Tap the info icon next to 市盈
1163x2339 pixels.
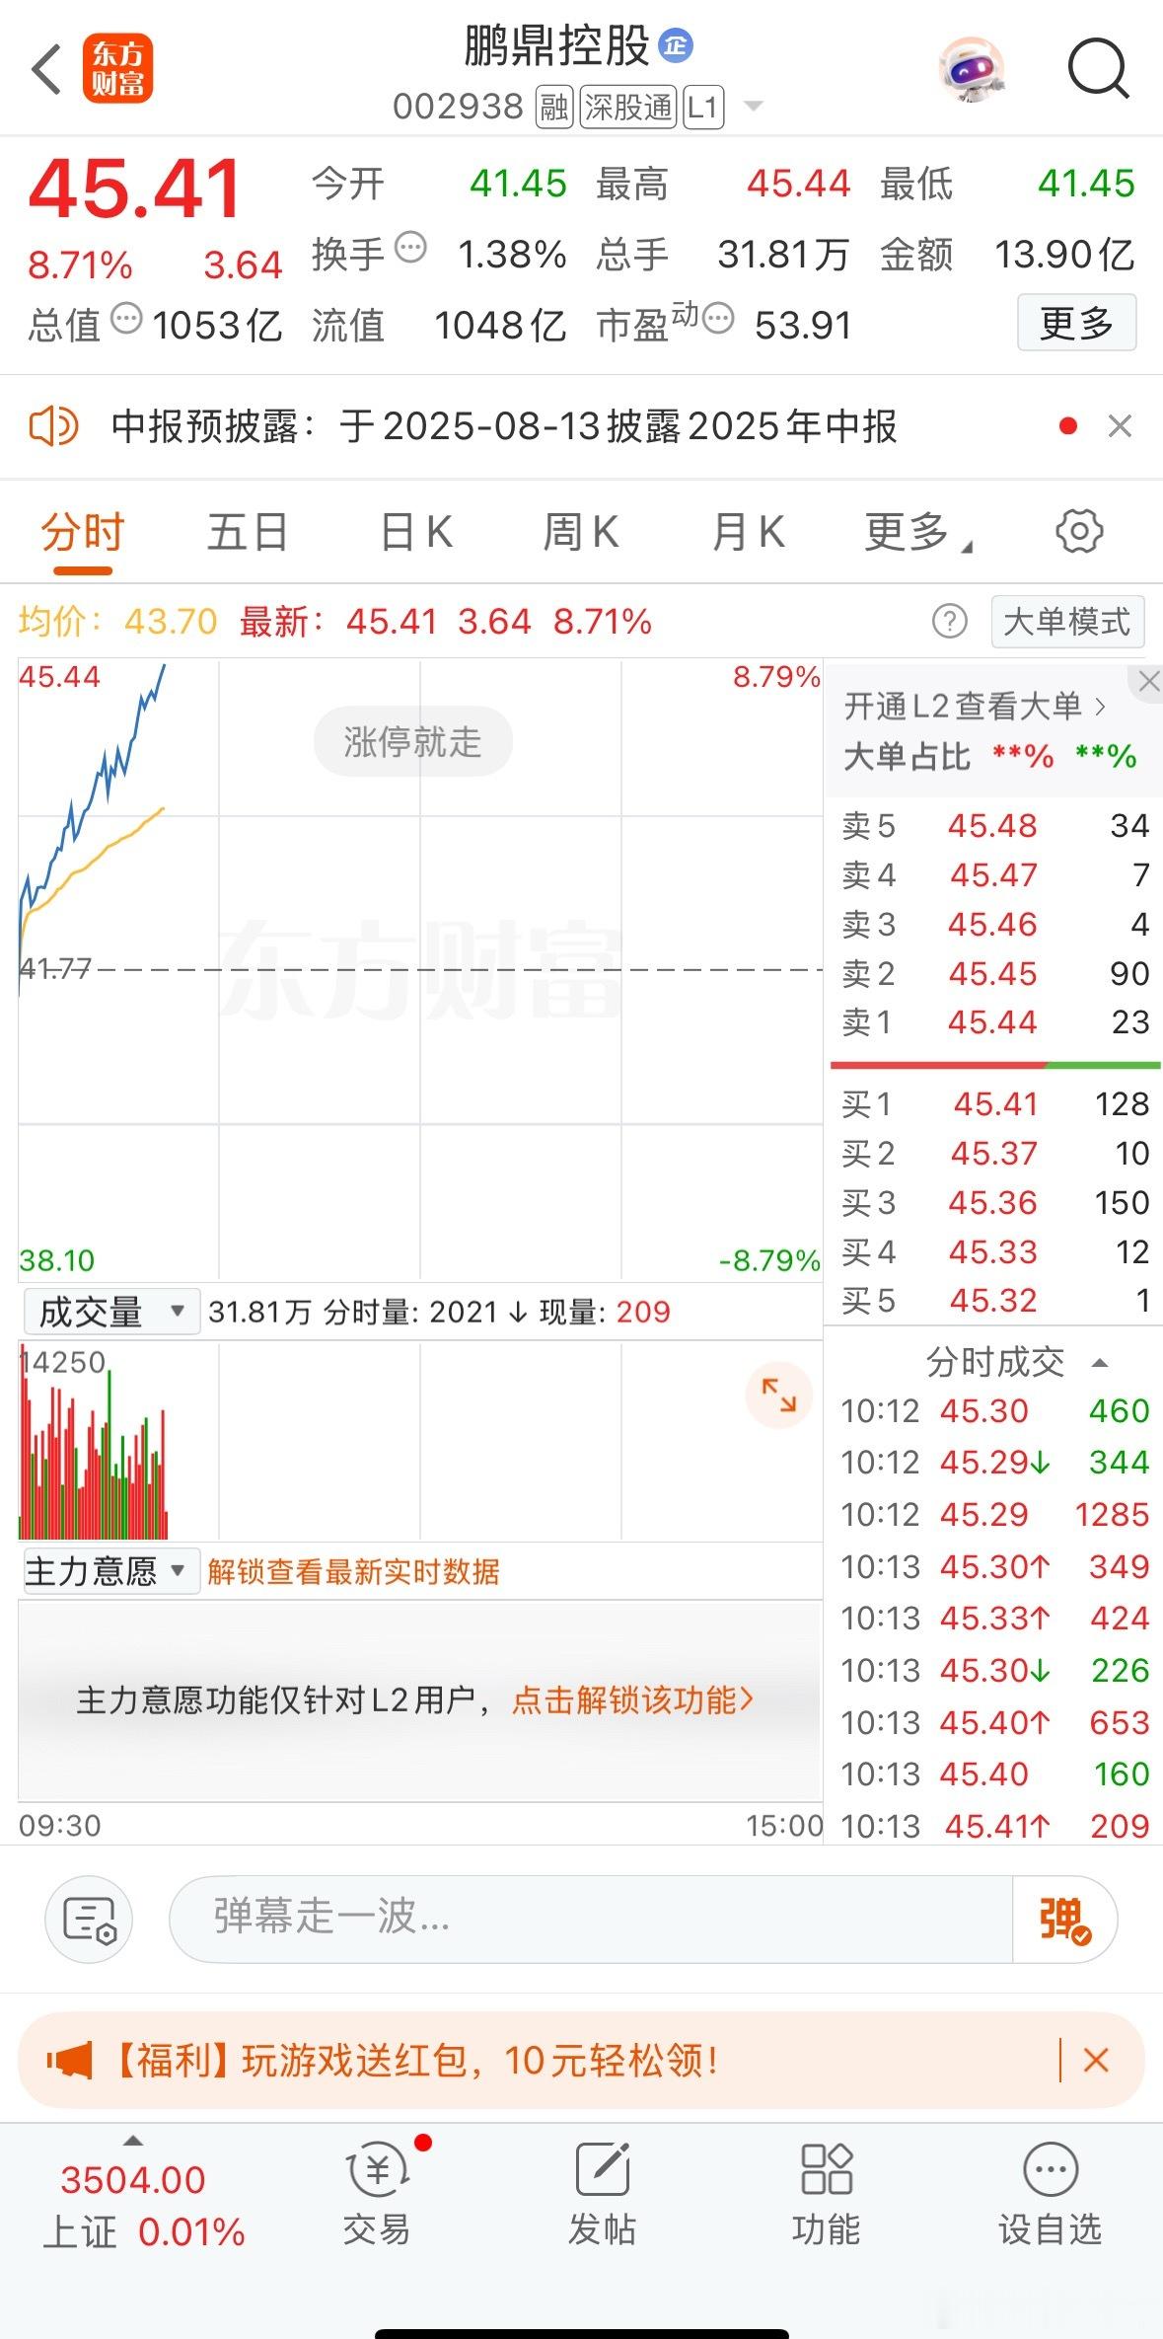click(717, 319)
